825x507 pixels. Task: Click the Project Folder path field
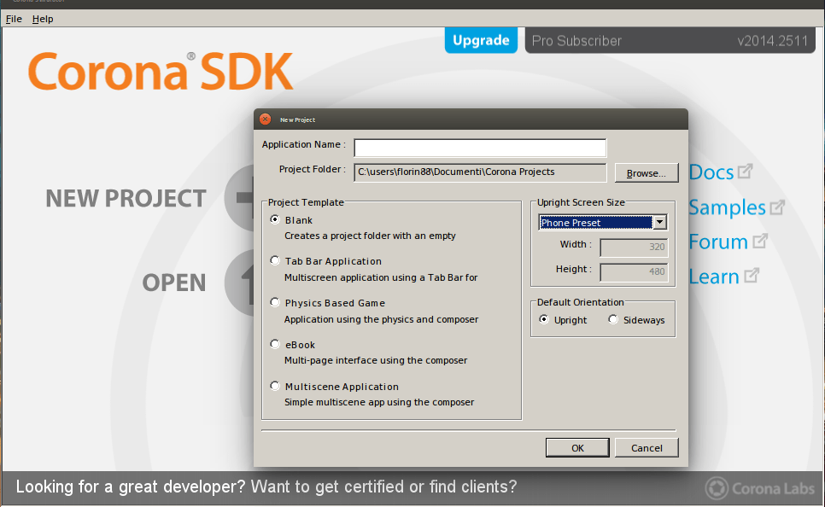(x=480, y=172)
